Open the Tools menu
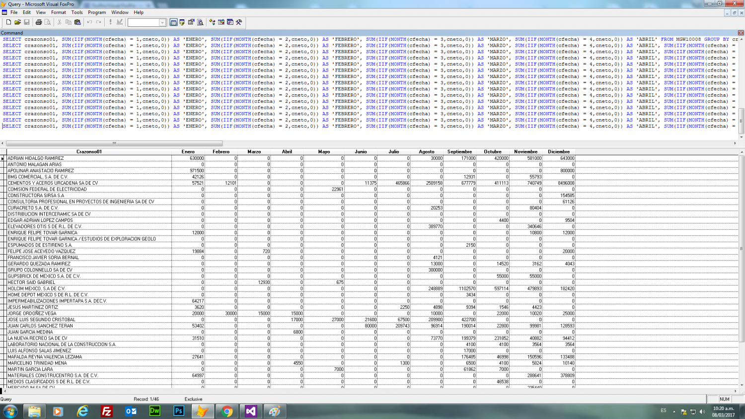The image size is (745, 419). [x=77, y=12]
